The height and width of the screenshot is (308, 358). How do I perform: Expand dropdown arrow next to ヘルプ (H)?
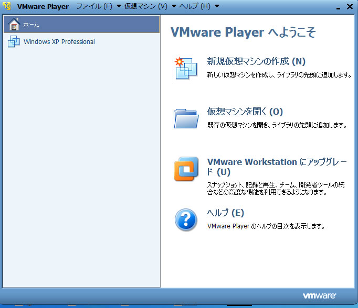click(217, 6)
